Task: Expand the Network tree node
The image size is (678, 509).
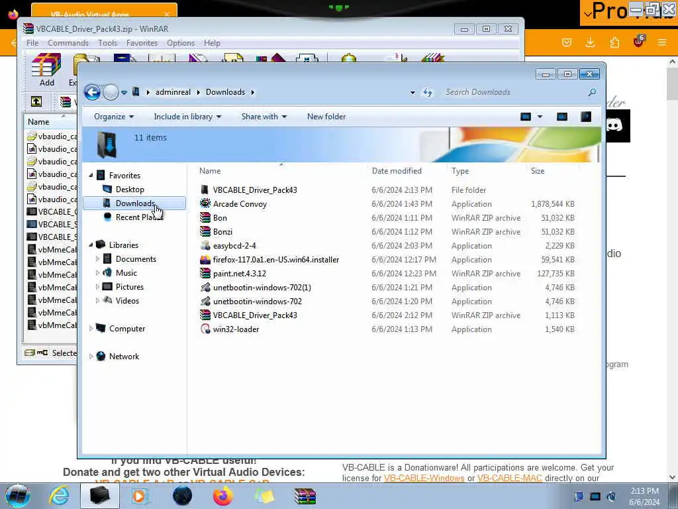Action: (x=91, y=356)
